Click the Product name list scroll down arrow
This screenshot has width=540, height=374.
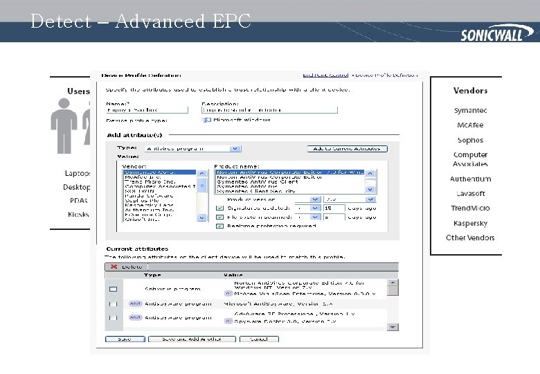pos(370,189)
